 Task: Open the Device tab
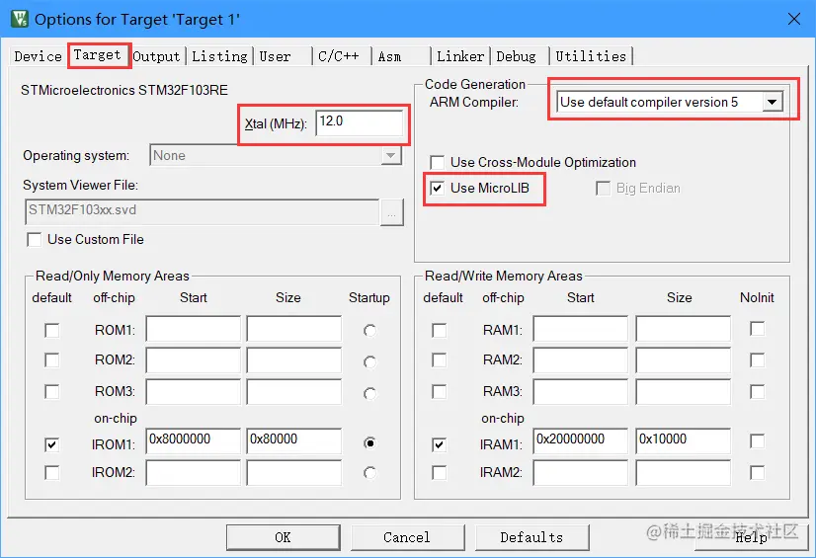tap(38, 56)
